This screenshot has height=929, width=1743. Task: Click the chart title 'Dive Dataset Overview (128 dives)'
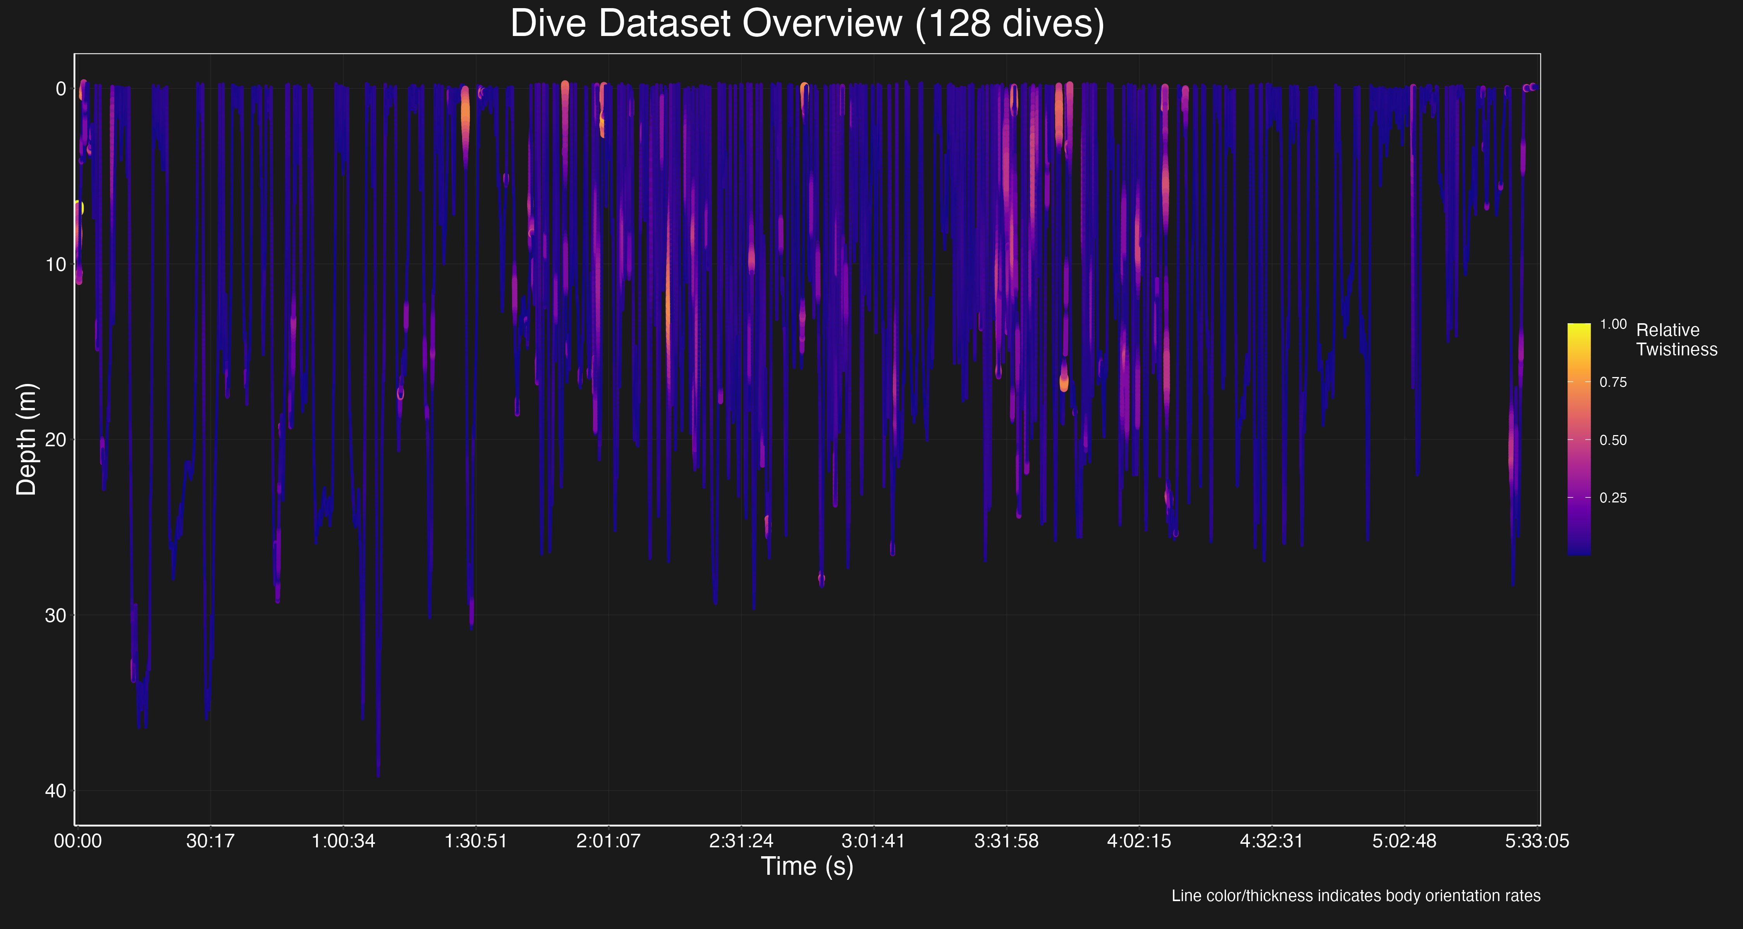pyautogui.click(x=807, y=24)
